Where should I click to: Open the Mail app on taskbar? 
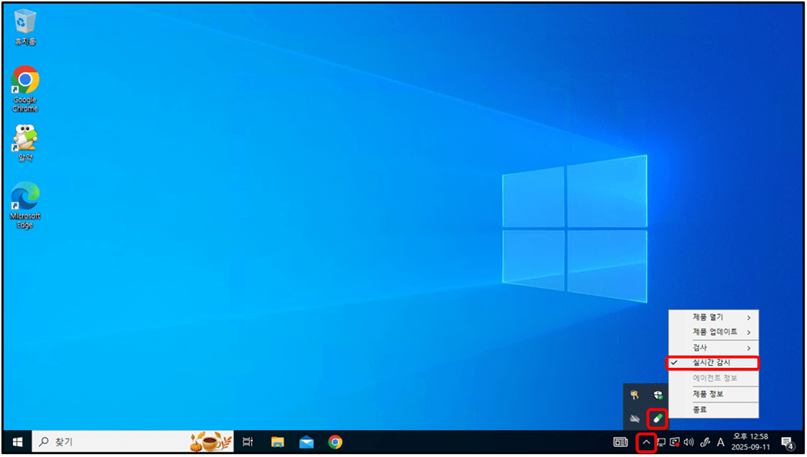pos(306,442)
